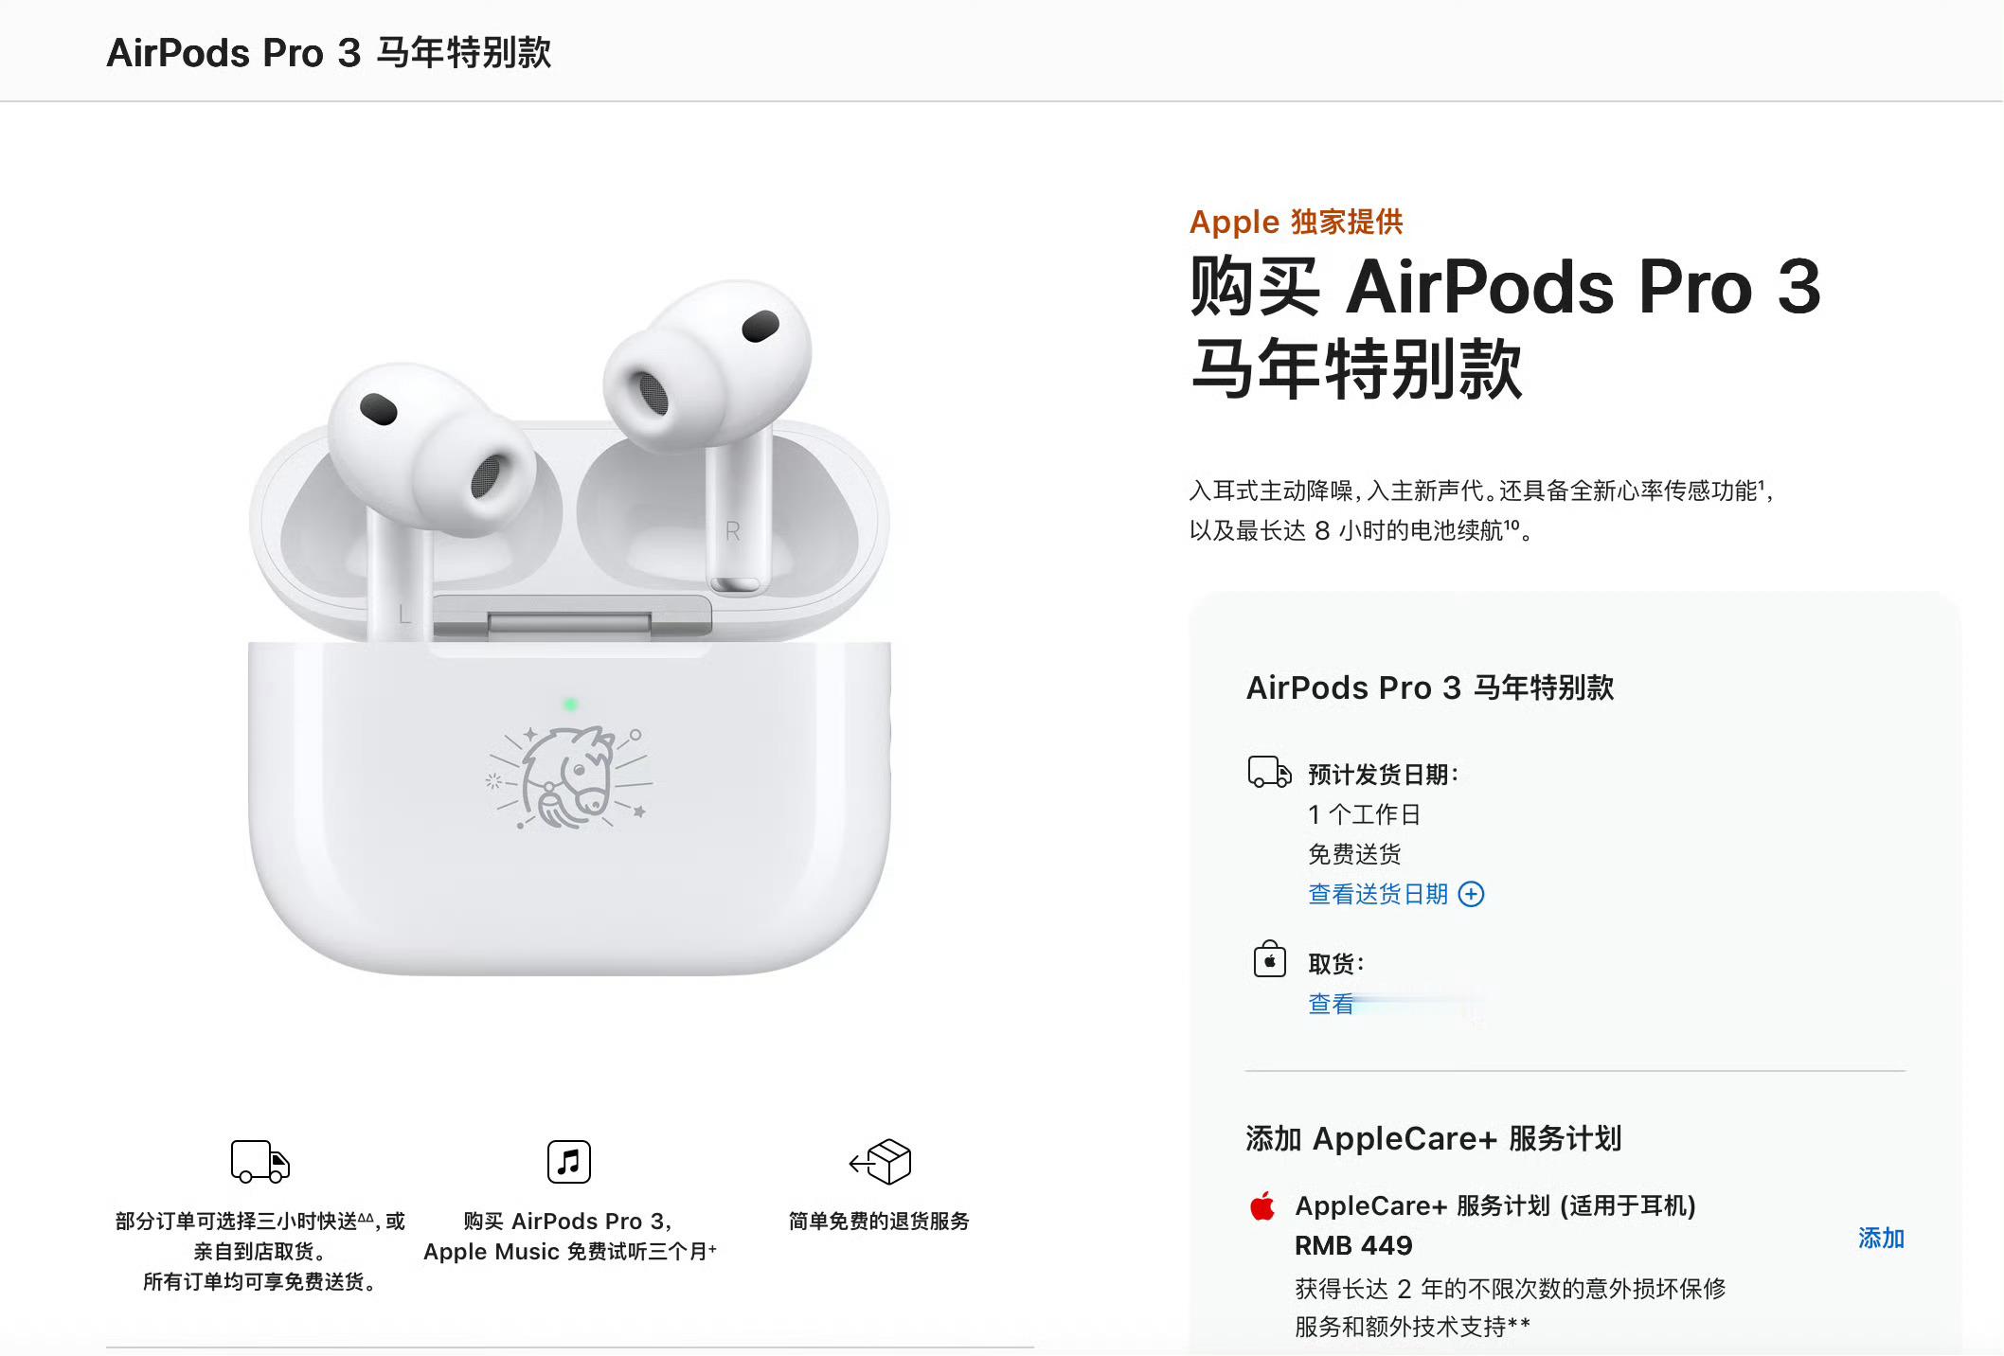
Task: Click the Apple 独家提供 orange label
Action: point(1296,222)
